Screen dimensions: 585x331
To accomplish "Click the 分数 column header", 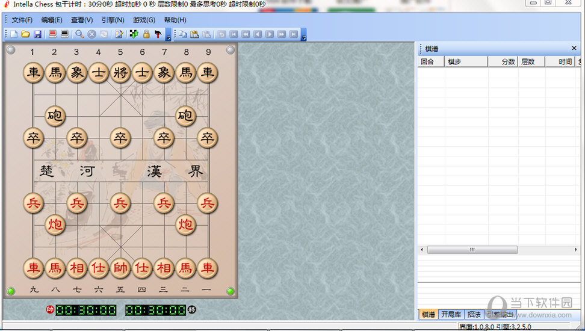I will pyautogui.click(x=503, y=61).
